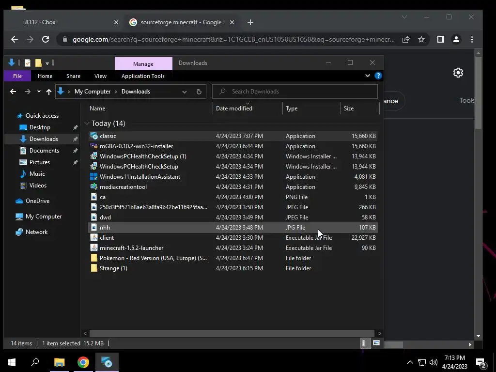Show hidden system tray icons
The width and height of the screenshot is (496, 372).
(x=410, y=362)
